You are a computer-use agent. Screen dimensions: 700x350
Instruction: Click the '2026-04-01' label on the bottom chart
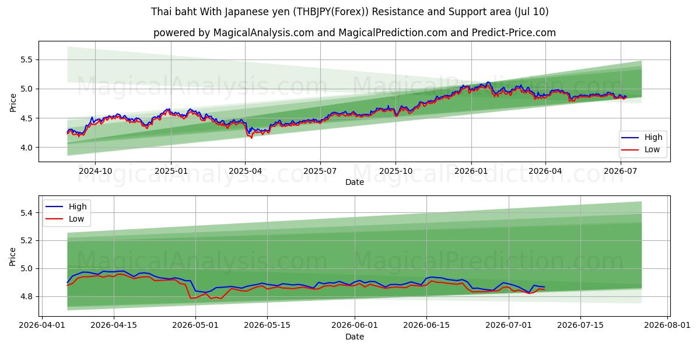tap(42, 325)
